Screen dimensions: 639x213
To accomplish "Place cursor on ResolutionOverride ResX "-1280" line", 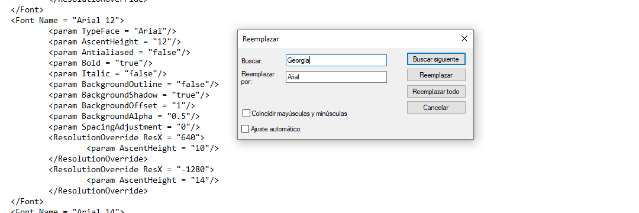I will click(131, 169).
